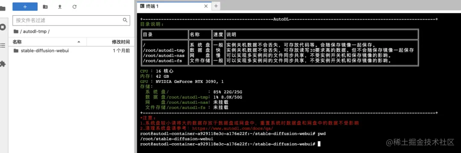461x153 pixels.
Task: Switch to the 终端 1 tab
Action: tap(174, 6)
